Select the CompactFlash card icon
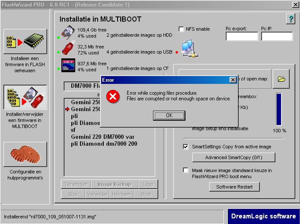 coord(68,65)
